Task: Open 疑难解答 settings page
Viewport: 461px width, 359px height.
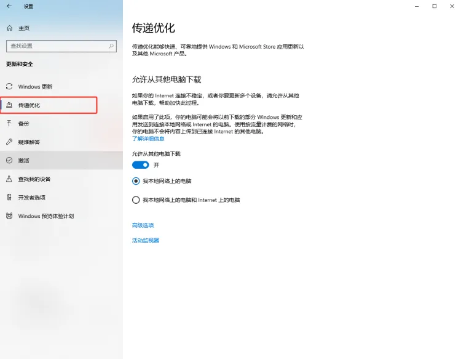Action: [61, 142]
